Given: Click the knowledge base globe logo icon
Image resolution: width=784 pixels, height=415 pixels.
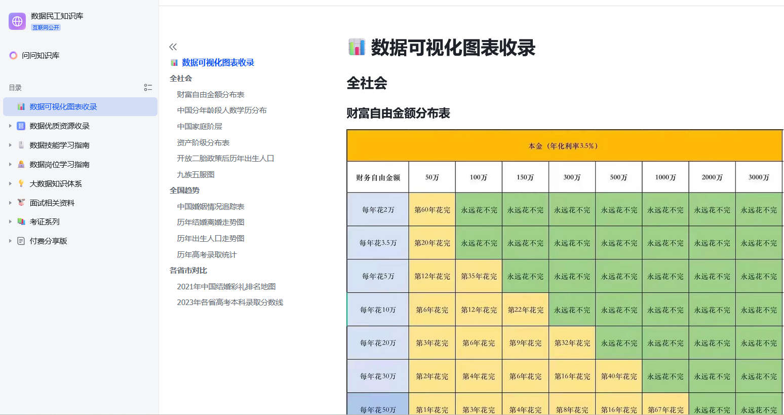Looking at the screenshot, I should (x=17, y=21).
